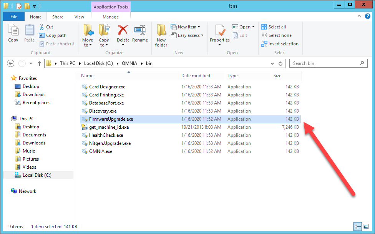Click the quick access Properties icon
Viewport: 375px width, 234px height.
(18, 6)
